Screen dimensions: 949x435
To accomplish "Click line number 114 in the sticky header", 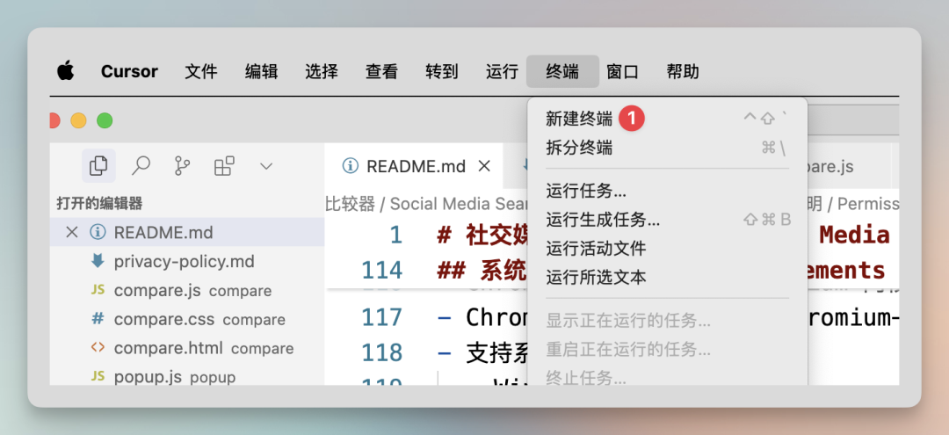I will 382,270.
